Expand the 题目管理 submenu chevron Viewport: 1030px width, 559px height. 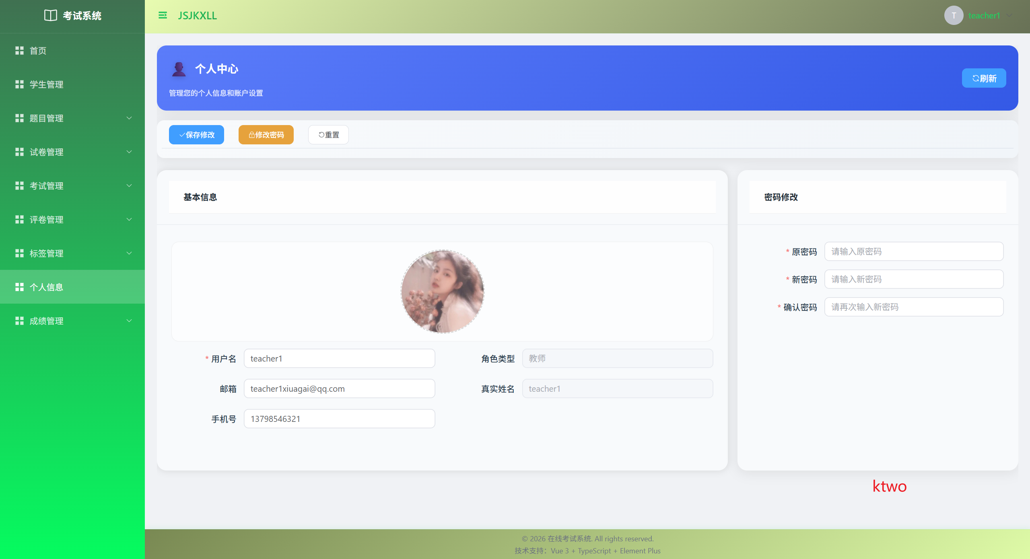(129, 118)
